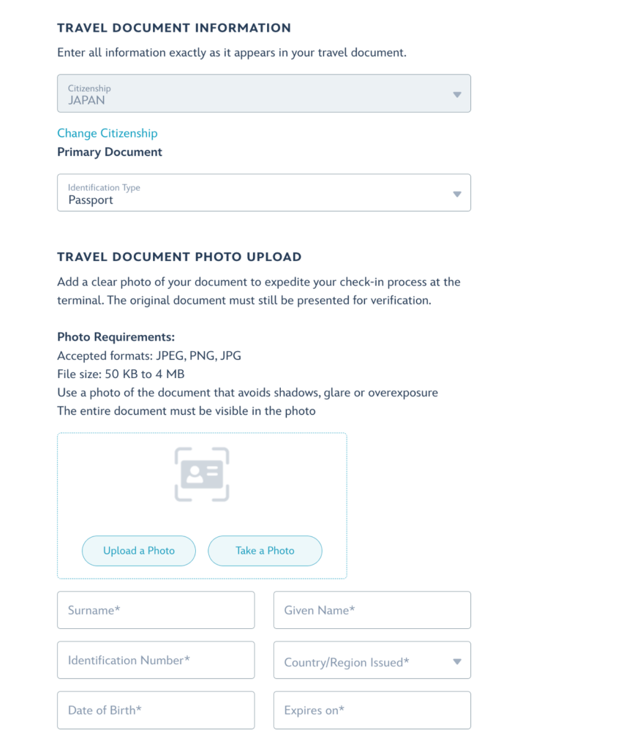
Task: Start the Take a Photo option
Action: click(x=265, y=551)
